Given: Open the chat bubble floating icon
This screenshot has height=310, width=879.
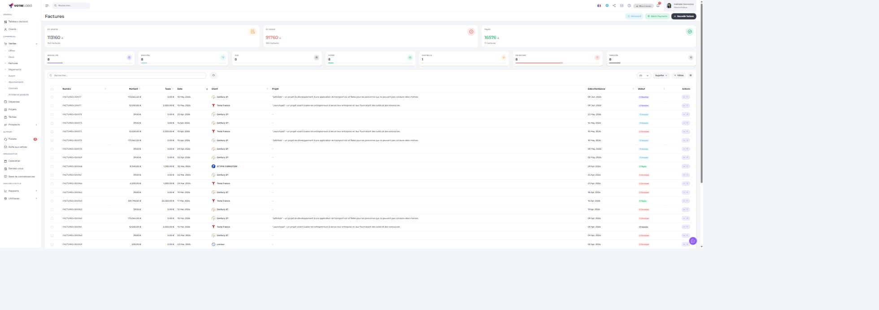Looking at the screenshot, I should pos(693,241).
